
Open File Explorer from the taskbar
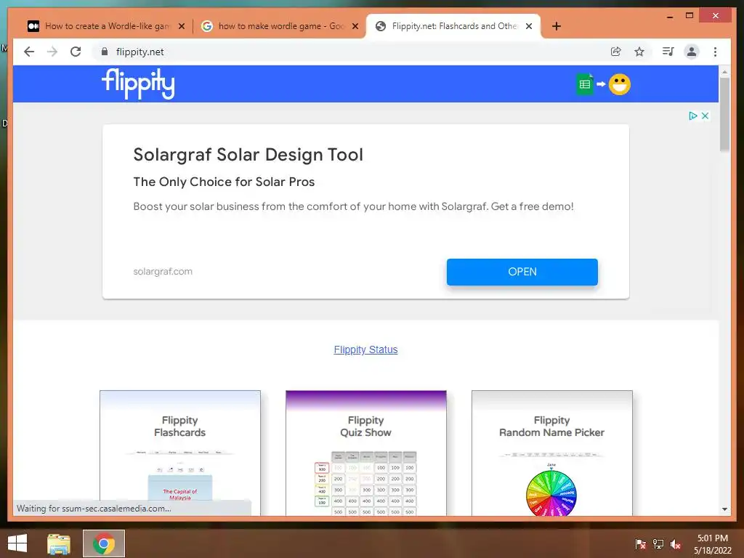pos(58,543)
